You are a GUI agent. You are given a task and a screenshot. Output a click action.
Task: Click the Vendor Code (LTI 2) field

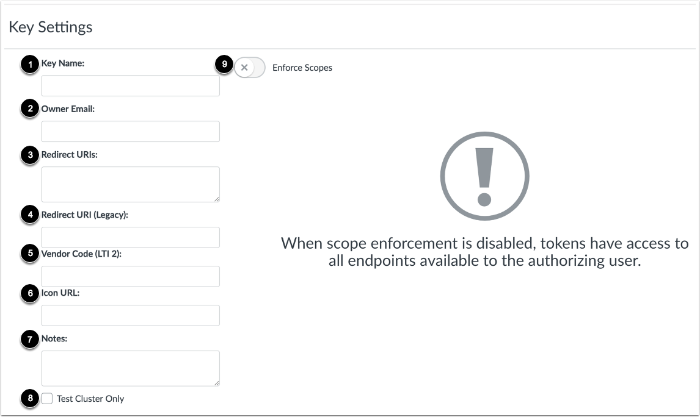click(130, 276)
